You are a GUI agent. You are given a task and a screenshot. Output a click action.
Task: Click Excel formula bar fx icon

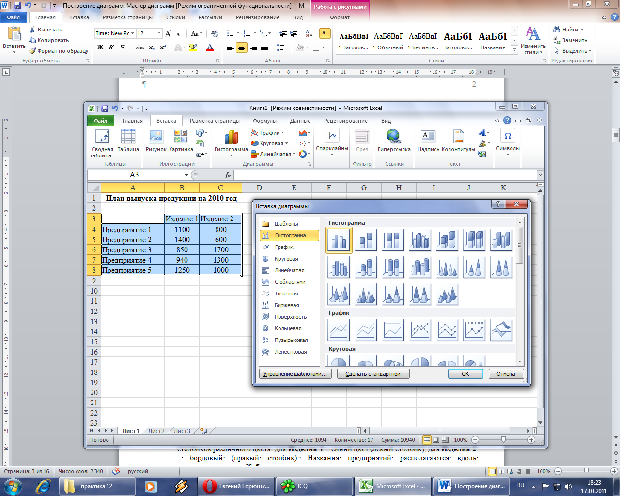point(228,175)
